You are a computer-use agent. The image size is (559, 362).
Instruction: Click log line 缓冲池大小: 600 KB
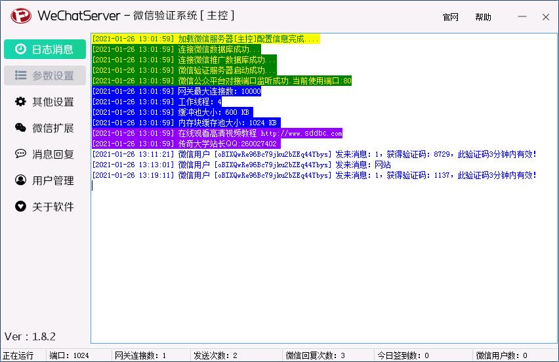172,112
